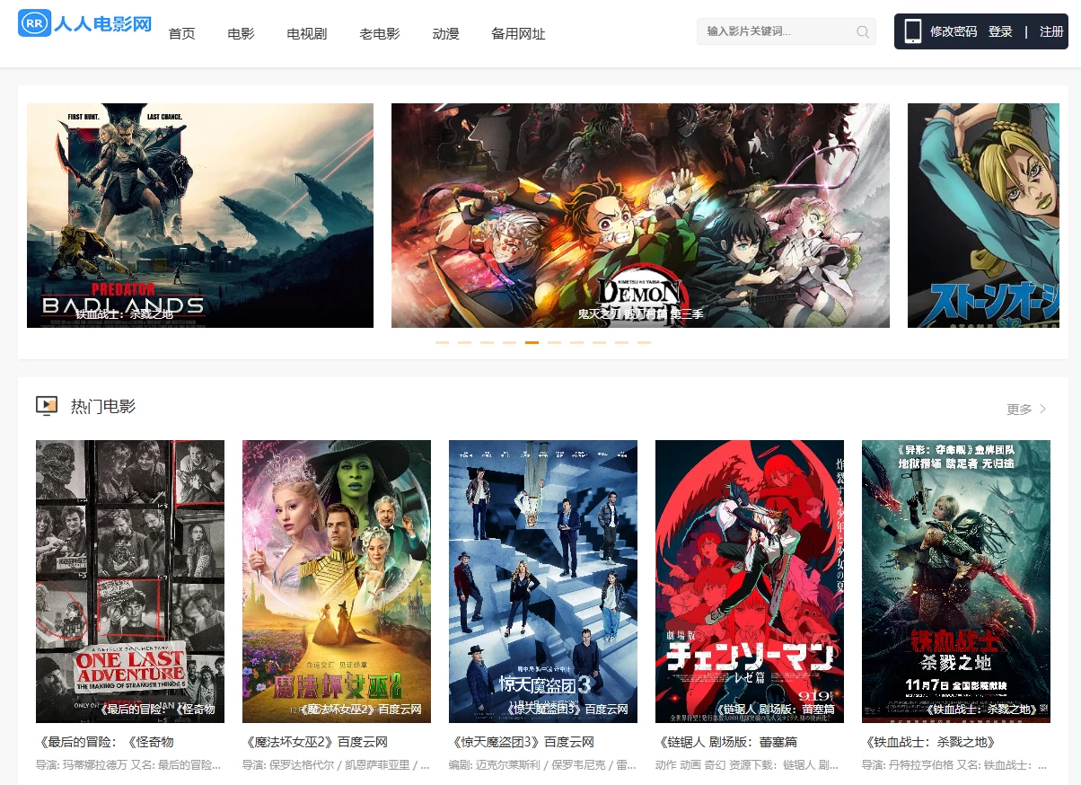Select the active orange carousel indicator dot

click(x=532, y=342)
